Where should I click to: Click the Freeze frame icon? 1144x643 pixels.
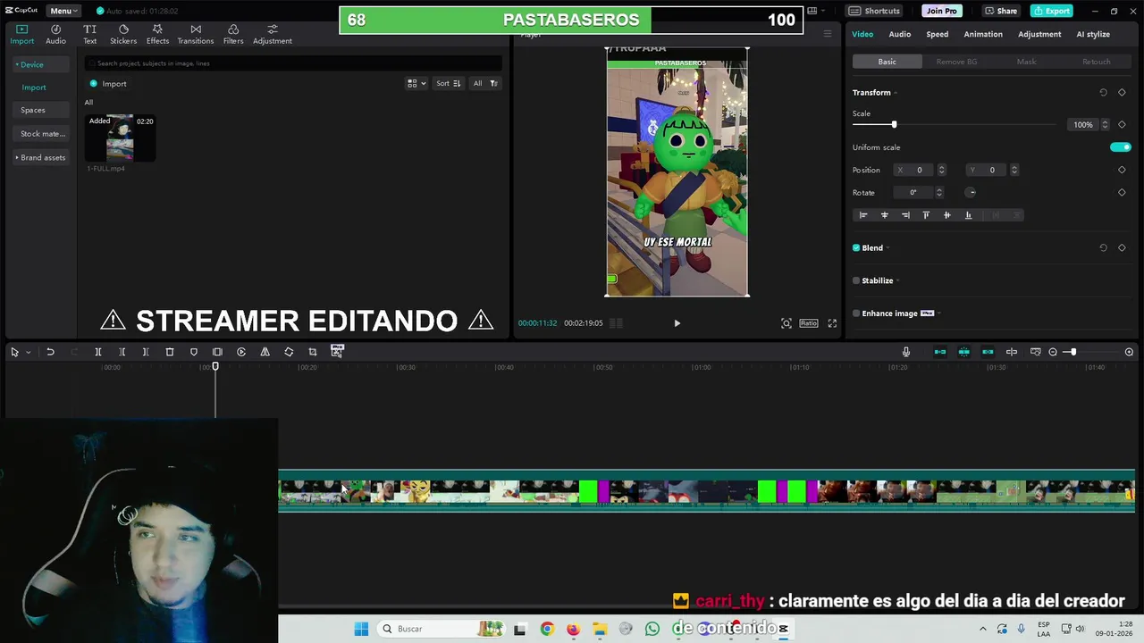pos(217,352)
